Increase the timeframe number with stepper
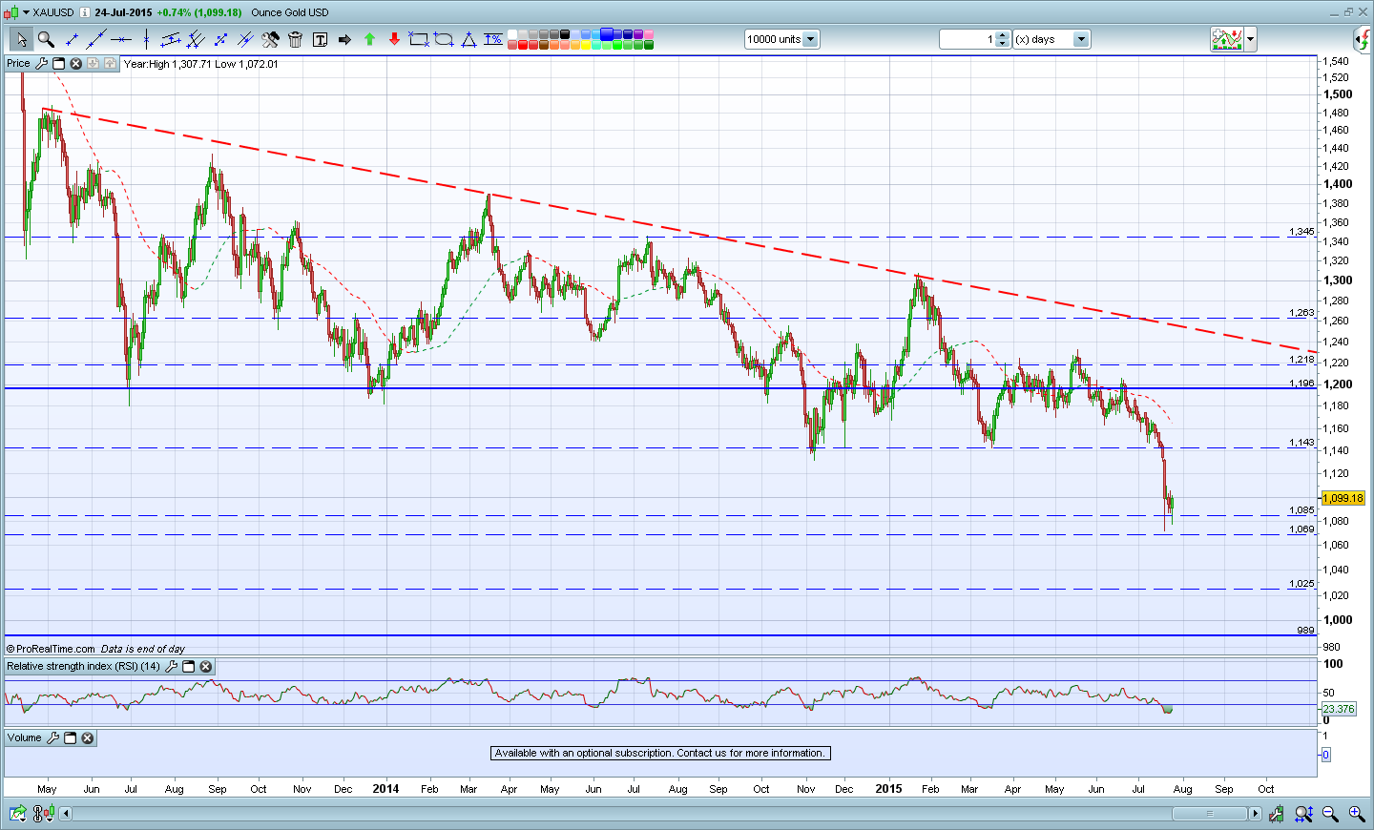 point(1003,35)
